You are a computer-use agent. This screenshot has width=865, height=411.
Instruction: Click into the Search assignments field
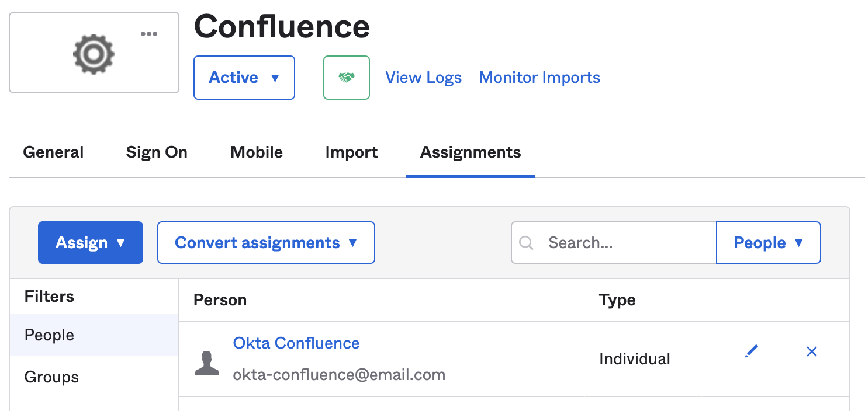click(625, 243)
